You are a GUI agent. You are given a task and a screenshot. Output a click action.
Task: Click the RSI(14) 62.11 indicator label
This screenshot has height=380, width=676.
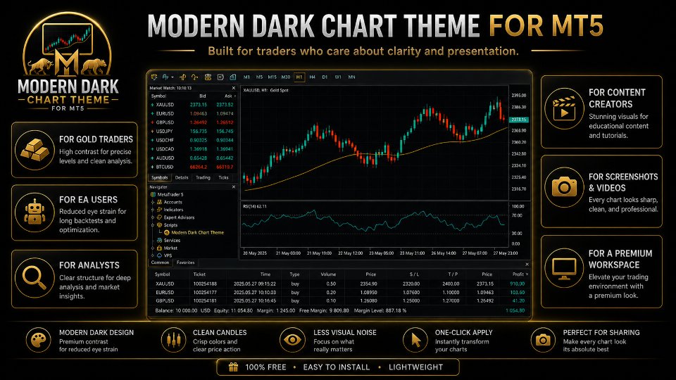tap(255, 206)
